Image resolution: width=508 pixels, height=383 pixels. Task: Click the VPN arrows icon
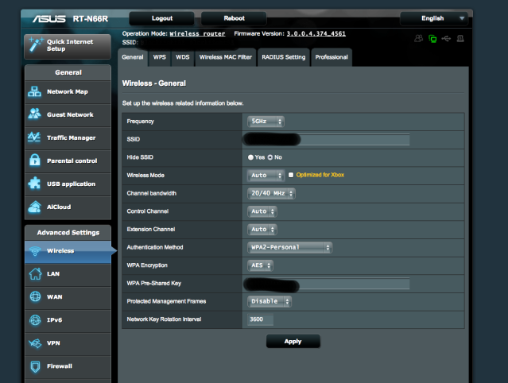(x=35, y=342)
